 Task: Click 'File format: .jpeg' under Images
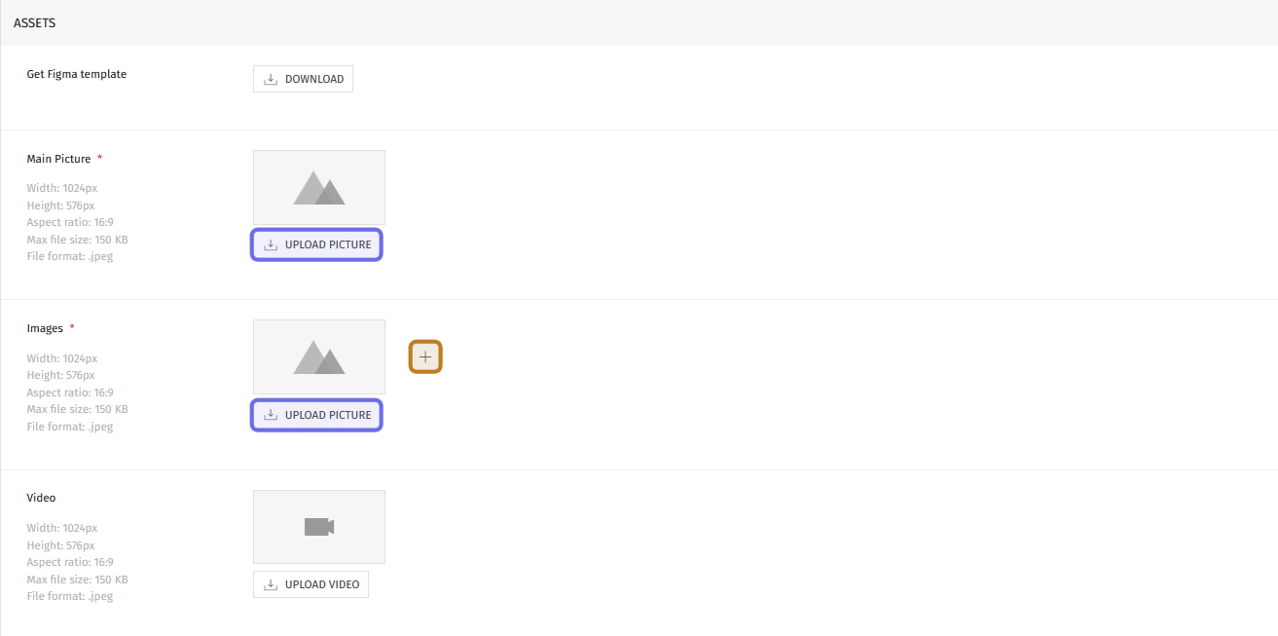click(x=70, y=427)
